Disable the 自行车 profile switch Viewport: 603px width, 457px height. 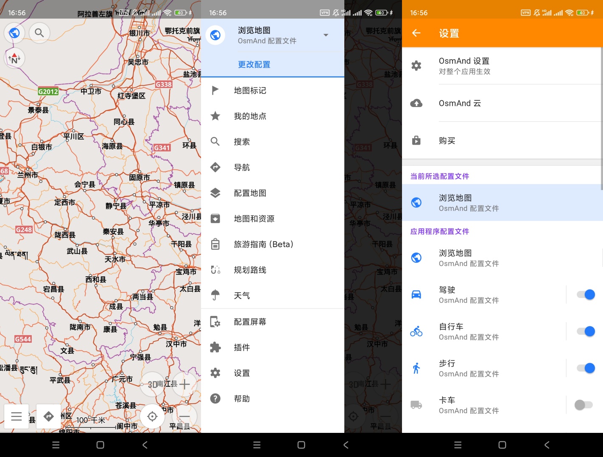(585, 331)
